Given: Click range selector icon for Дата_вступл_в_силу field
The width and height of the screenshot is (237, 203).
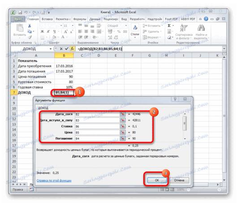Looking at the screenshot, I should pos(122,120).
